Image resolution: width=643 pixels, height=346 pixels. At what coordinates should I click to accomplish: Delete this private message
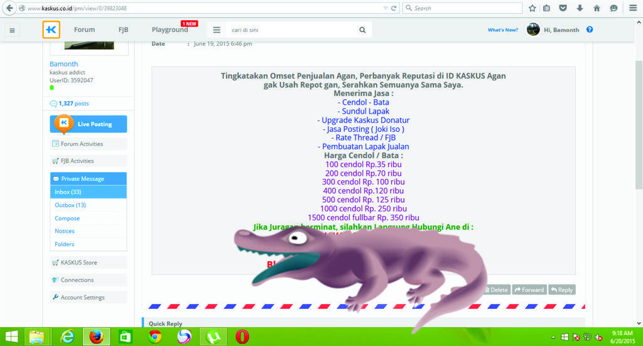[497, 290]
